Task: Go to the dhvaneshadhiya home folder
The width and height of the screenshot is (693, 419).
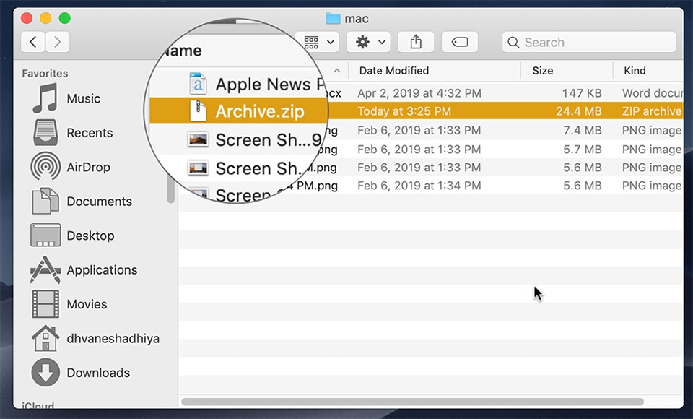Action: tap(45, 339)
